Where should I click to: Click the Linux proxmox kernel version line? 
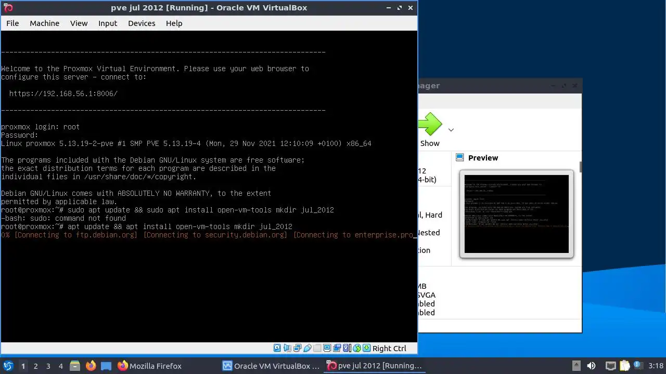coord(186,143)
